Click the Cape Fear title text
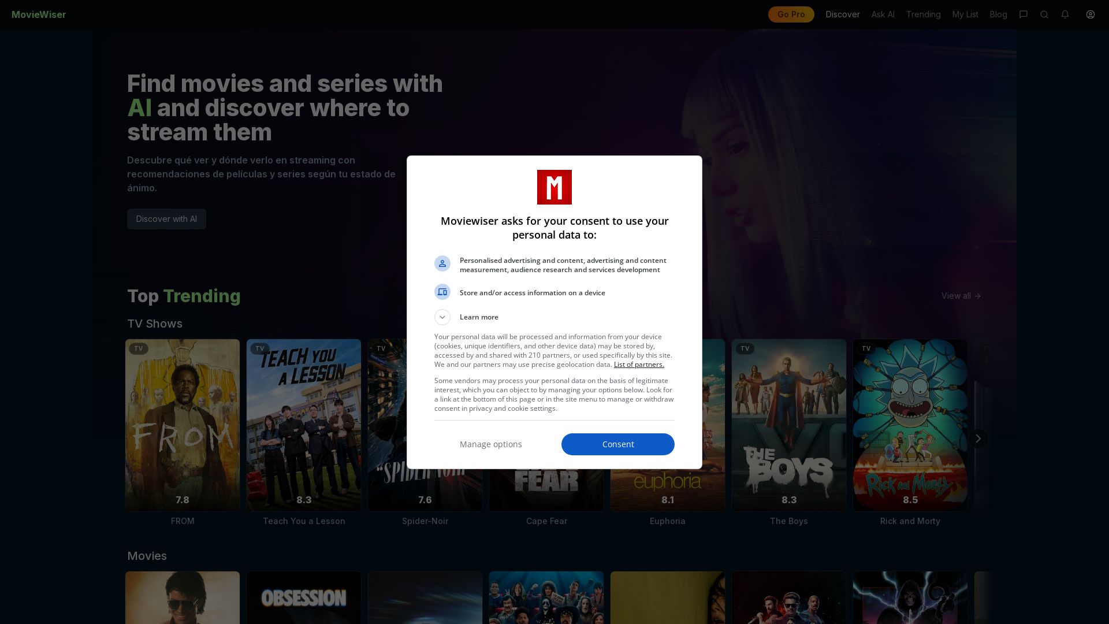 (x=546, y=521)
